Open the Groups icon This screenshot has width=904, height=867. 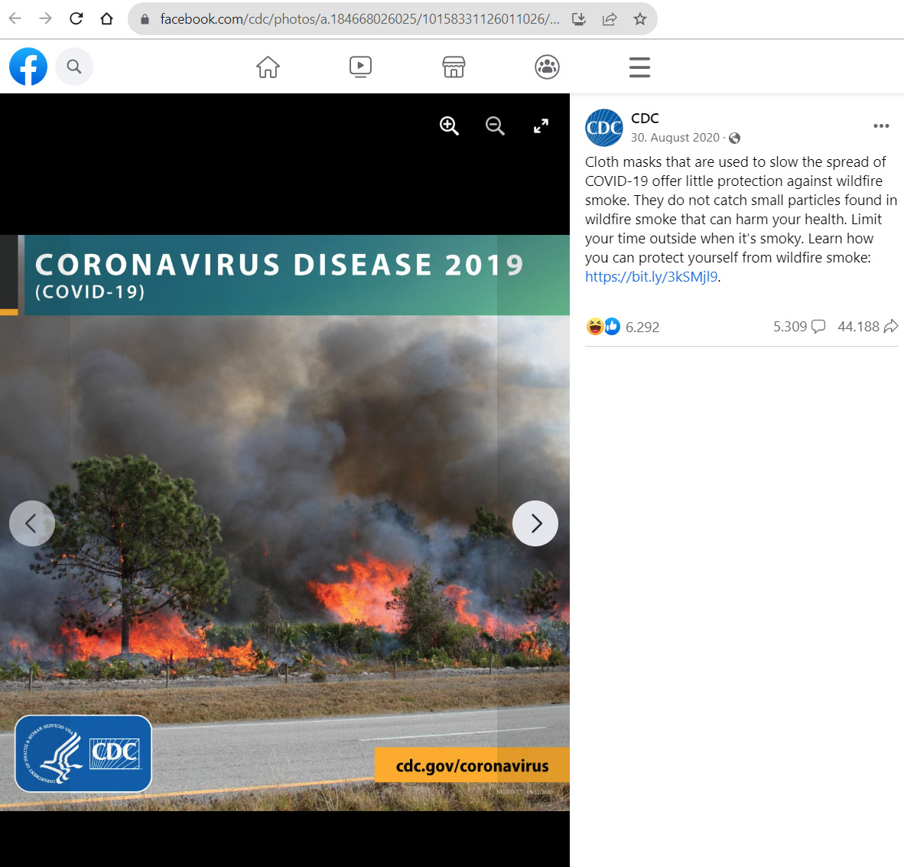[547, 67]
